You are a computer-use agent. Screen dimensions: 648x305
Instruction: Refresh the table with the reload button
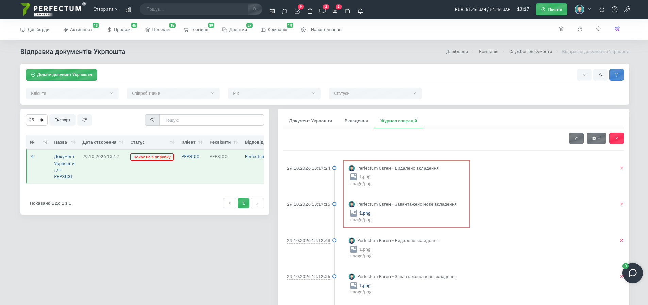coord(84,120)
